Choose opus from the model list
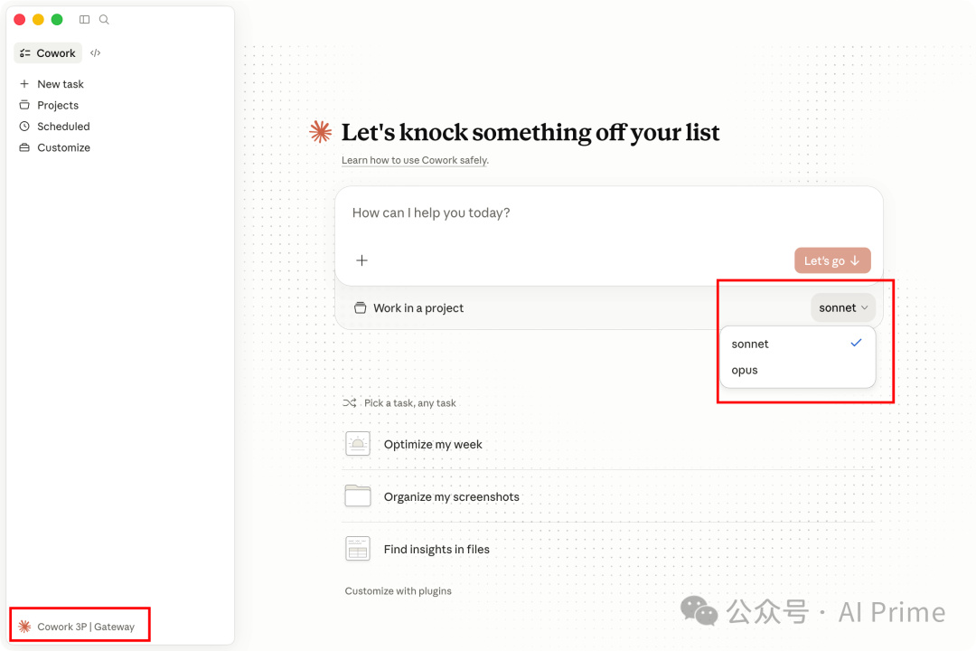This screenshot has height=651, width=976. pyautogui.click(x=746, y=370)
